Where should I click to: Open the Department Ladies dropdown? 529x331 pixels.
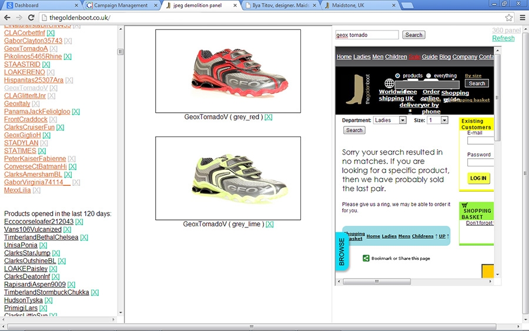(390, 120)
